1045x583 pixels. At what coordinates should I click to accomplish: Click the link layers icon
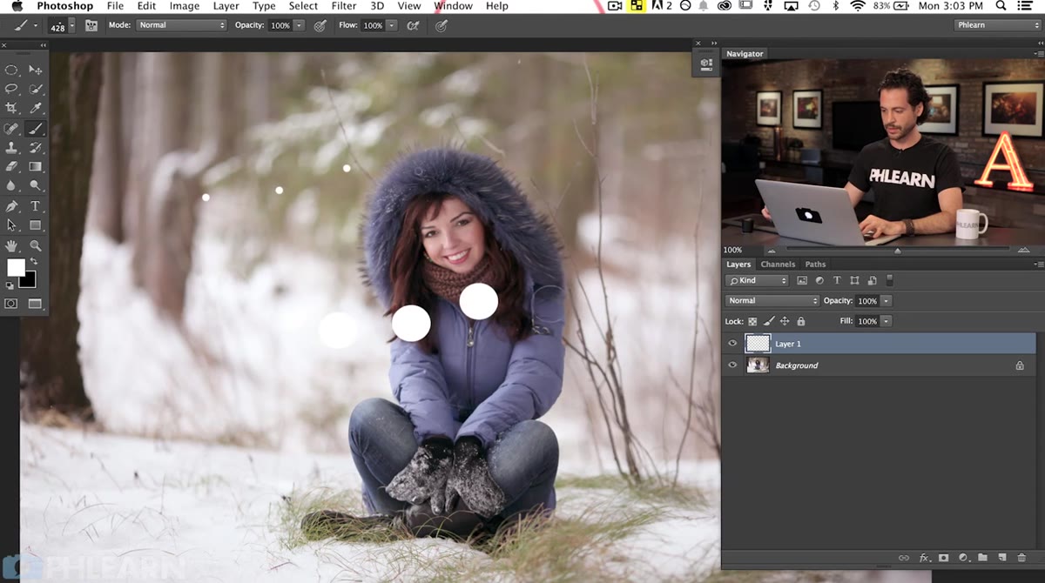coord(904,558)
